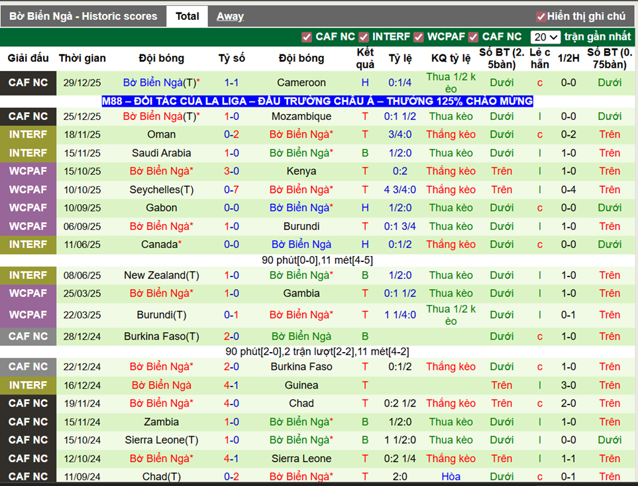This screenshot has width=638, height=486.
Task: Select Burkina Faso(T) in the 28/12/24 row
Action: tap(162, 337)
